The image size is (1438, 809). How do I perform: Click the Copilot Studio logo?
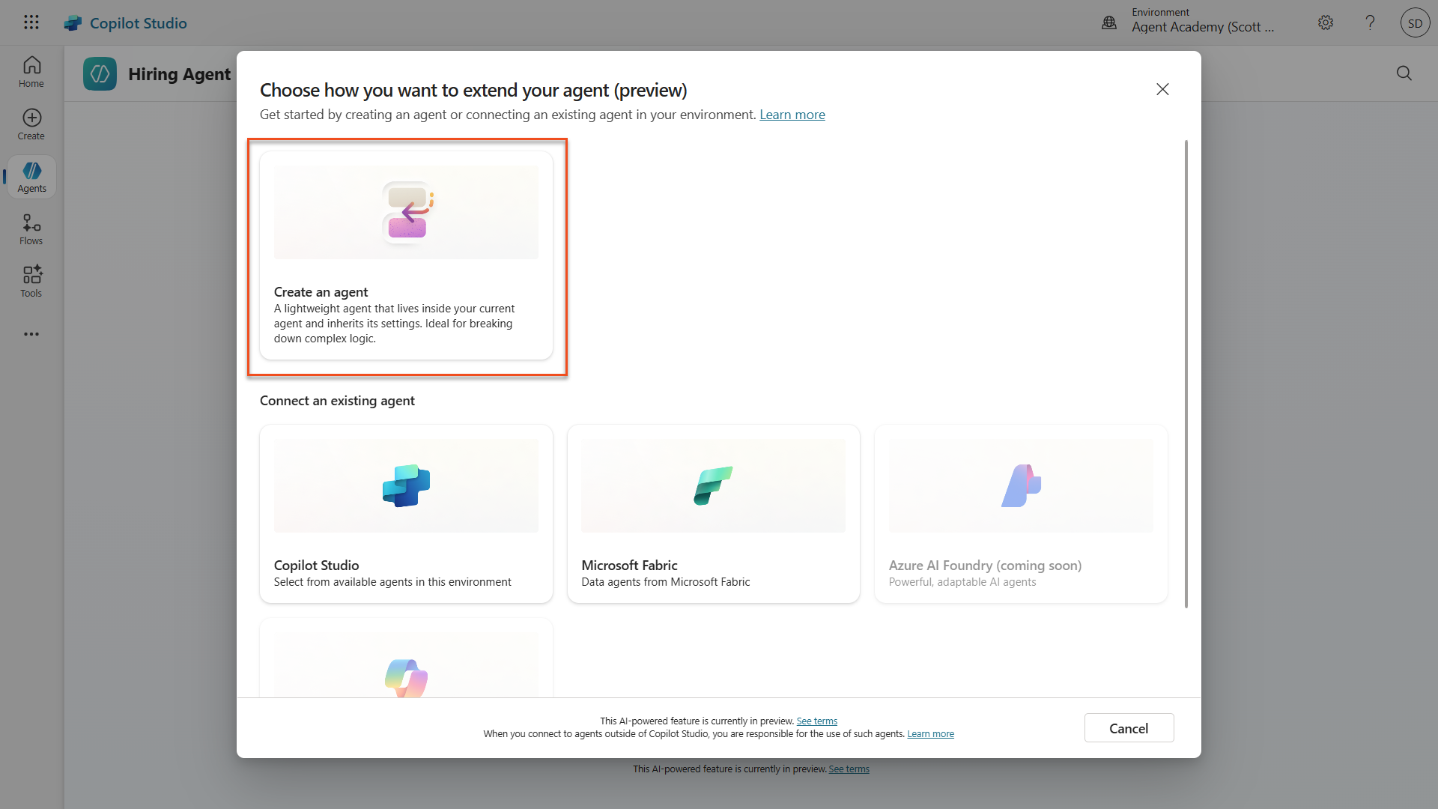click(x=73, y=23)
